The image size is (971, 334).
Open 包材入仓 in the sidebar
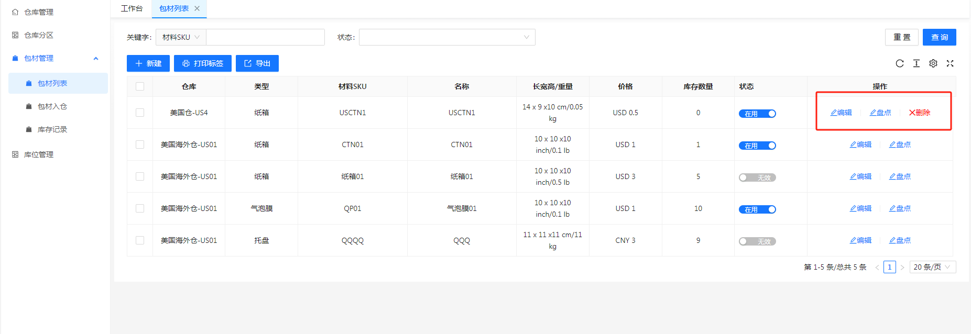point(52,106)
